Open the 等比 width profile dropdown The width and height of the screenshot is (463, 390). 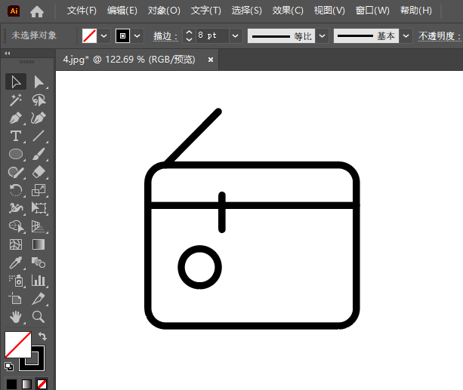click(323, 36)
